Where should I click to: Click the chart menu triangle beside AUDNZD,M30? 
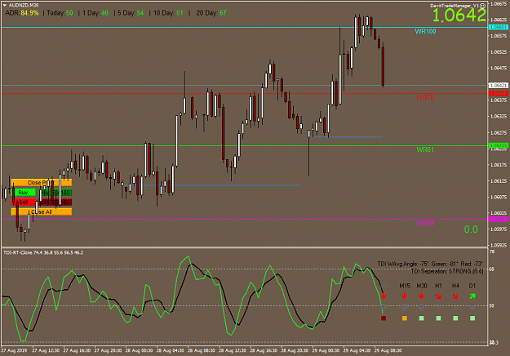pos(5,5)
